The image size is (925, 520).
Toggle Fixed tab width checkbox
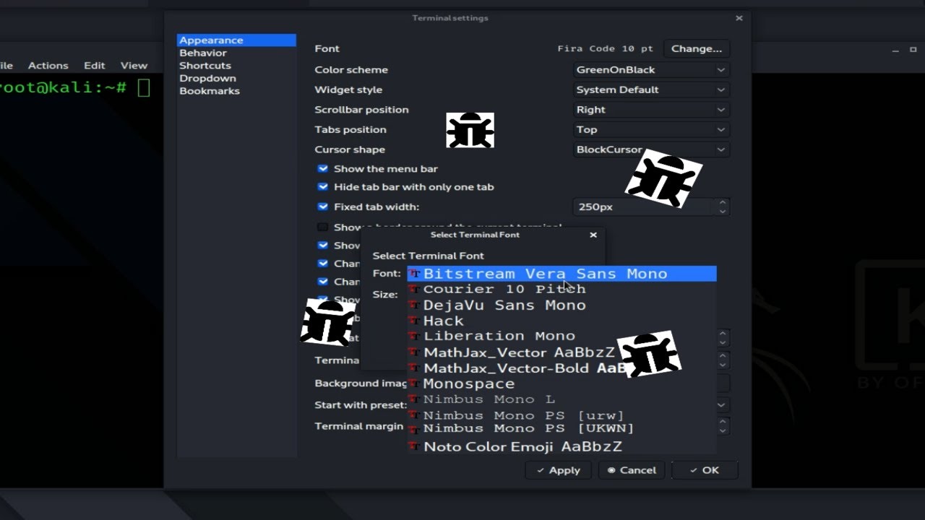click(x=323, y=207)
